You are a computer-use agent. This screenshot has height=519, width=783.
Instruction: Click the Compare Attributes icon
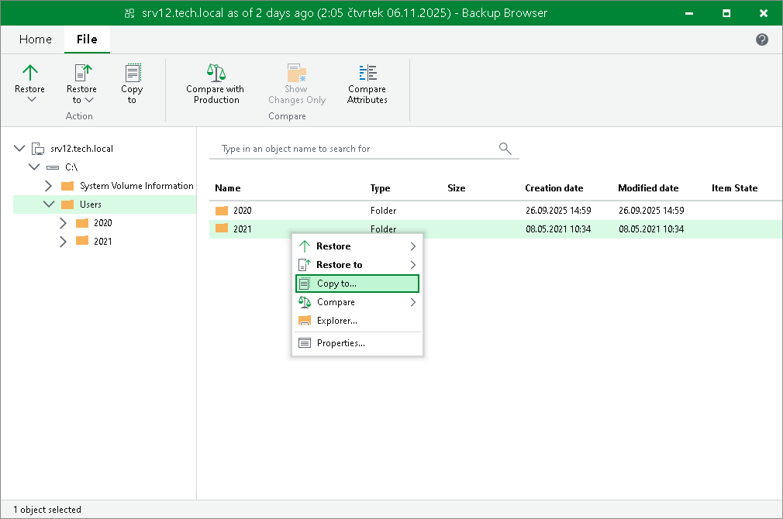click(x=367, y=74)
